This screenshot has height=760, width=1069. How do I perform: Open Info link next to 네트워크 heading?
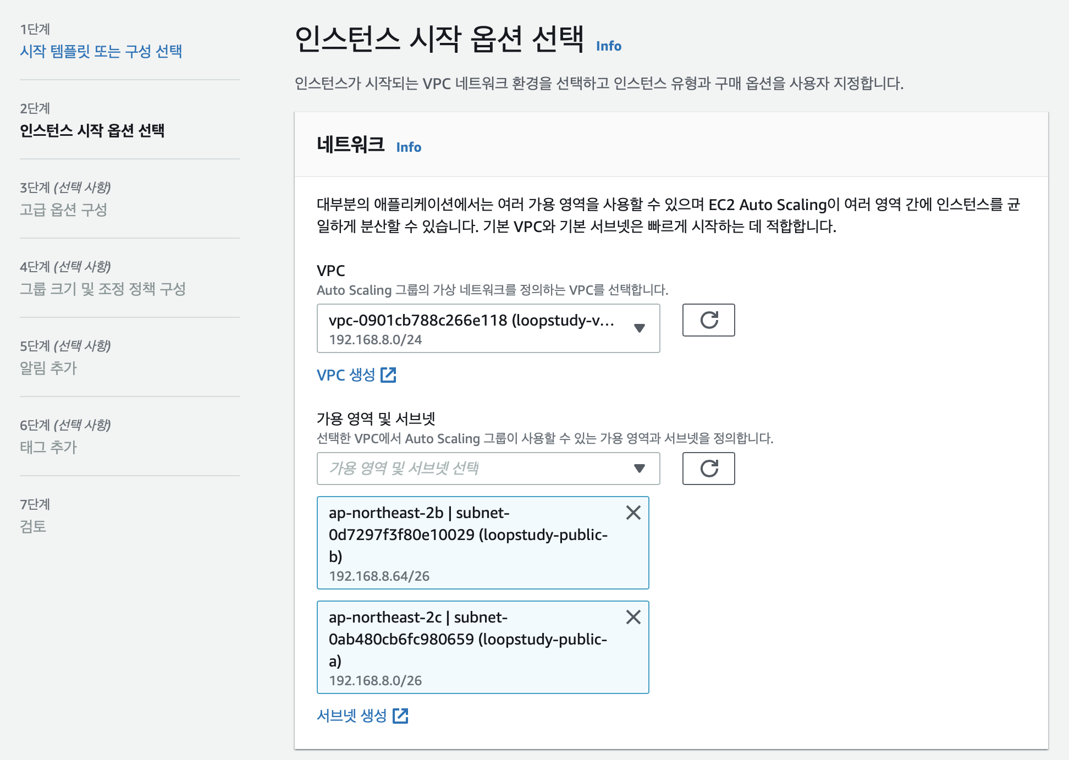coord(409,147)
